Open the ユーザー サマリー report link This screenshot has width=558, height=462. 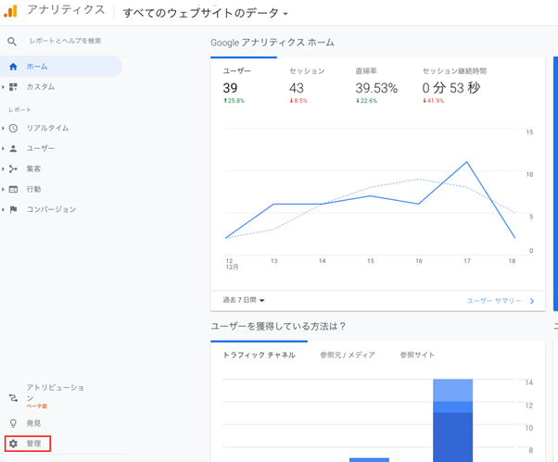[494, 301]
